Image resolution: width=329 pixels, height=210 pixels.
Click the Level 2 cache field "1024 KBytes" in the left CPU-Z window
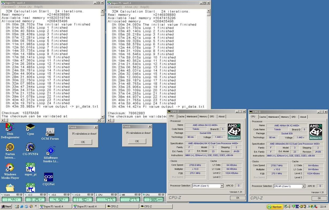(232, 173)
